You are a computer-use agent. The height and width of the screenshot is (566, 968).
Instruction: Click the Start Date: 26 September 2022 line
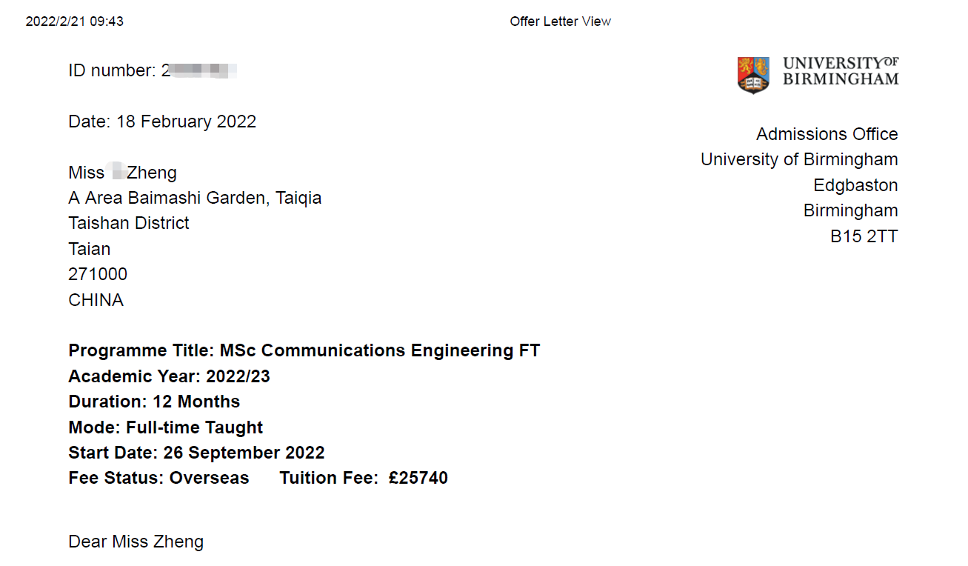(x=196, y=453)
